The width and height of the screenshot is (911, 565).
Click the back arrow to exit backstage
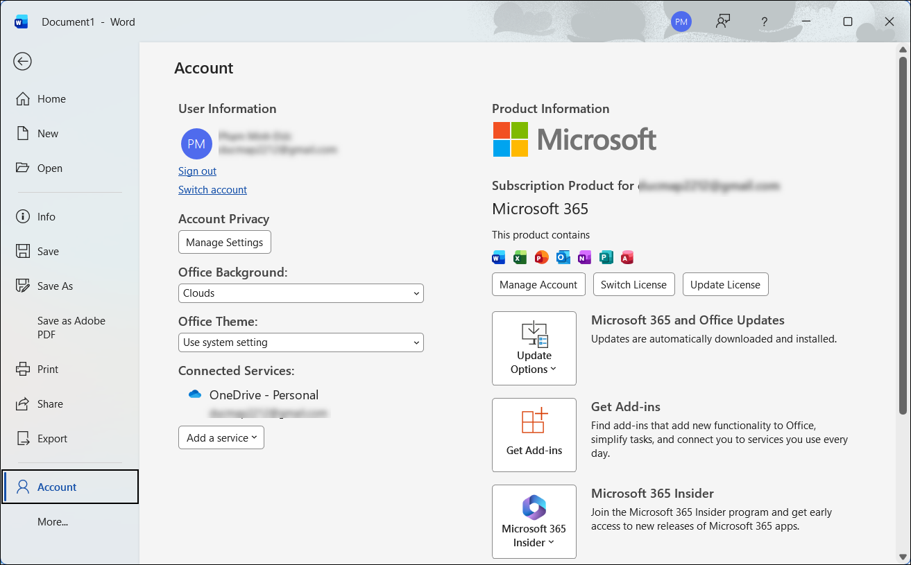22,62
